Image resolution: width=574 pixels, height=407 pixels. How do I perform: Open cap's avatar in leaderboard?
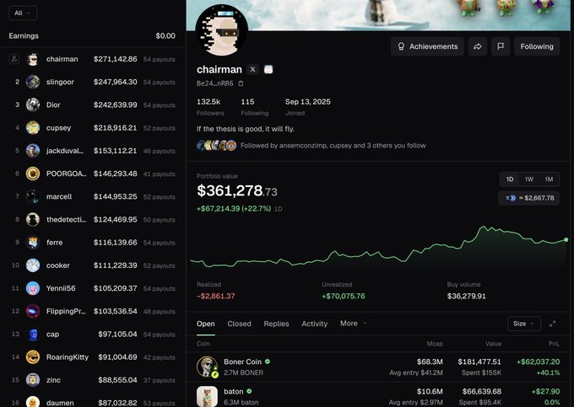click(x=33, y=335)
